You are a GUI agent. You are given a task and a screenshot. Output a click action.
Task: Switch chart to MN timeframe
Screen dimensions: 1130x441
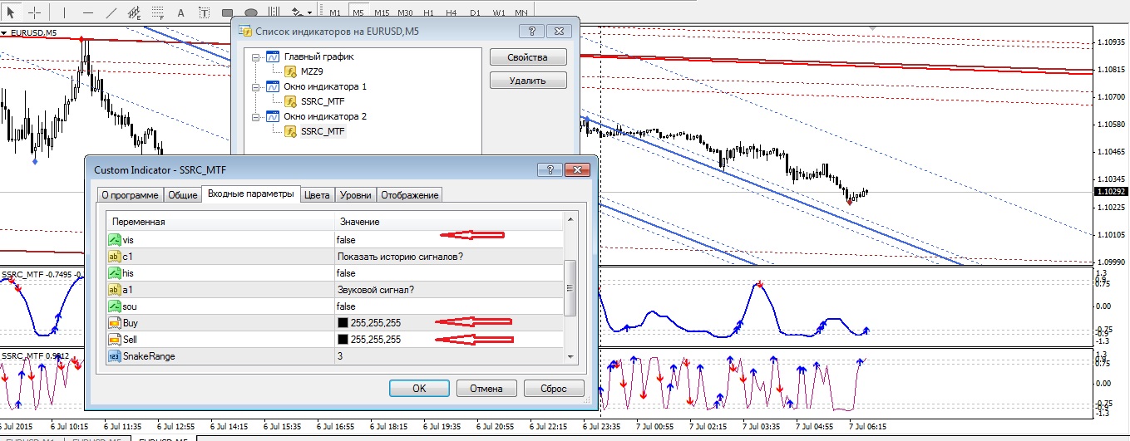pos(521,13)
